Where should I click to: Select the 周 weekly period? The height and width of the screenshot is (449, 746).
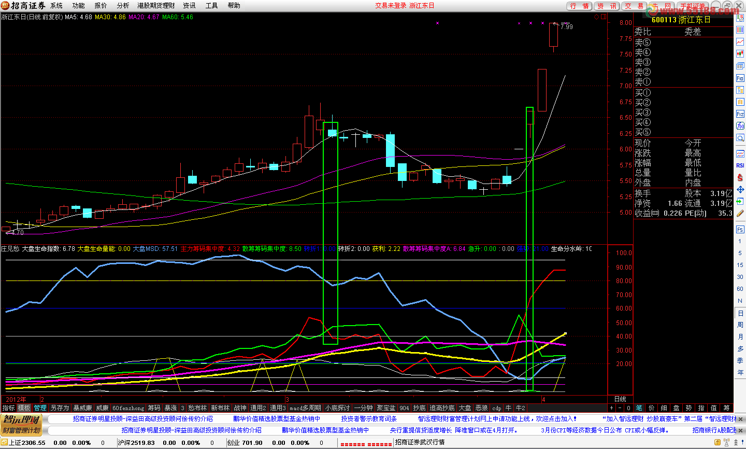tap(740, 325)
